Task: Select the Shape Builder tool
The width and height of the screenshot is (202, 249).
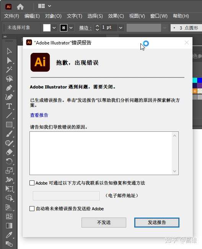Action: pyautogui.click(x=9, y=198)
